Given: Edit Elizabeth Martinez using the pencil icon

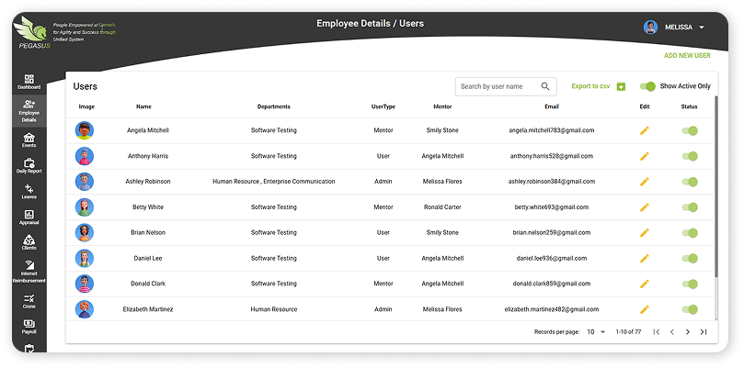Looking at the screenshot, I should point(645,309).
